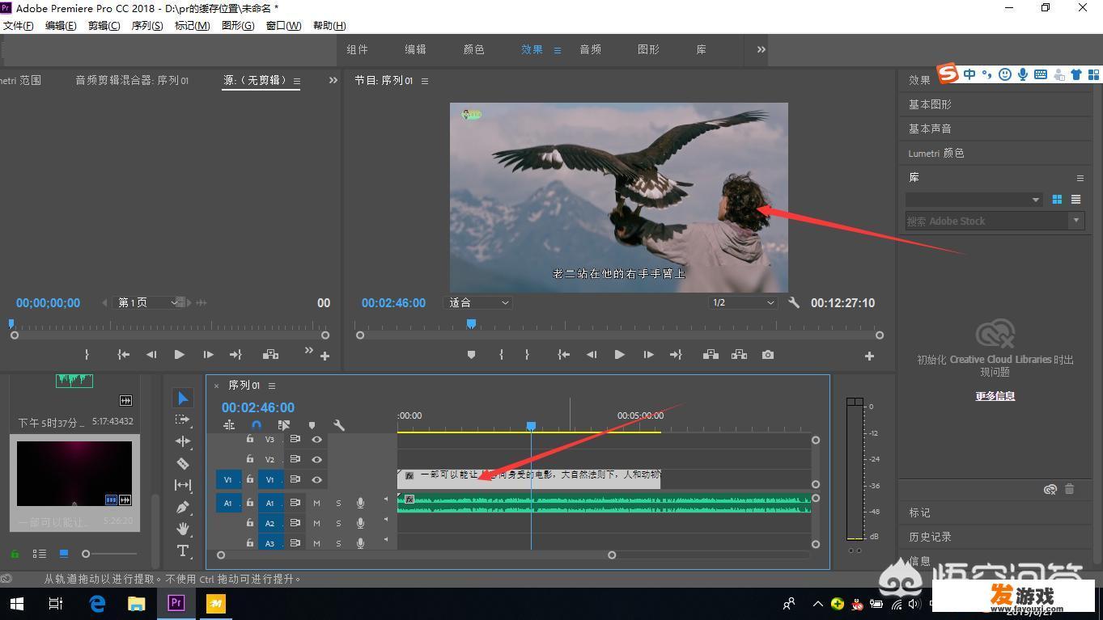Image resolution: width=1103 pixels, height=620 pixels.
Task: Select the Ripple Edit tool
Action: (183, 441)
